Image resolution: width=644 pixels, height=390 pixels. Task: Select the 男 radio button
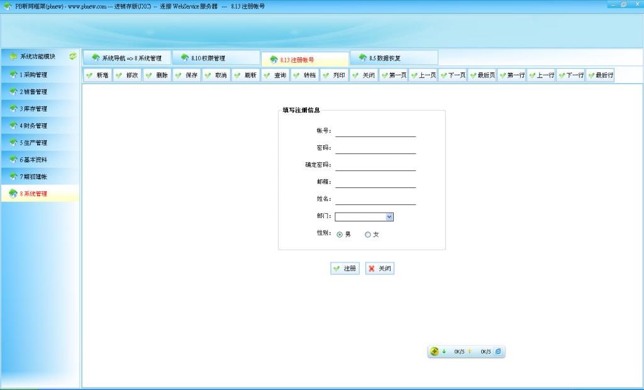pos(339,235)
